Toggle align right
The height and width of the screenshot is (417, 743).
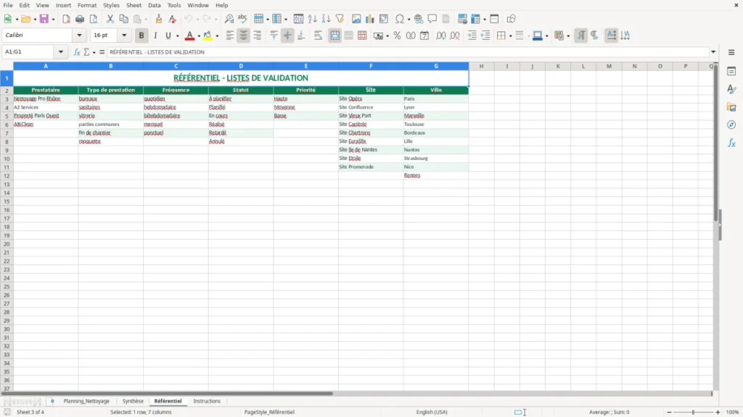pos(258,35)
